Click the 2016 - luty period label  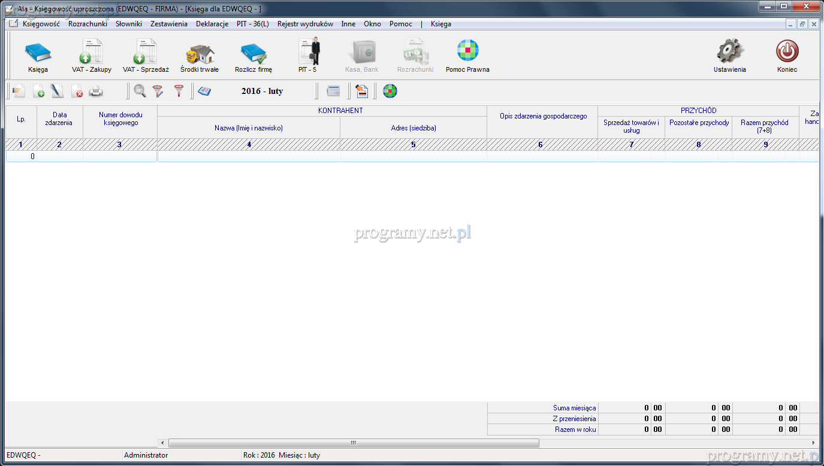[262, 92]
